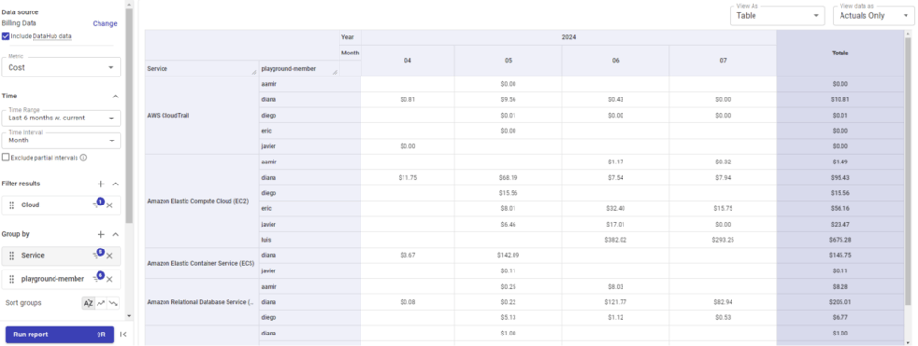Sort groups by ascending trend

pos(100,303)
